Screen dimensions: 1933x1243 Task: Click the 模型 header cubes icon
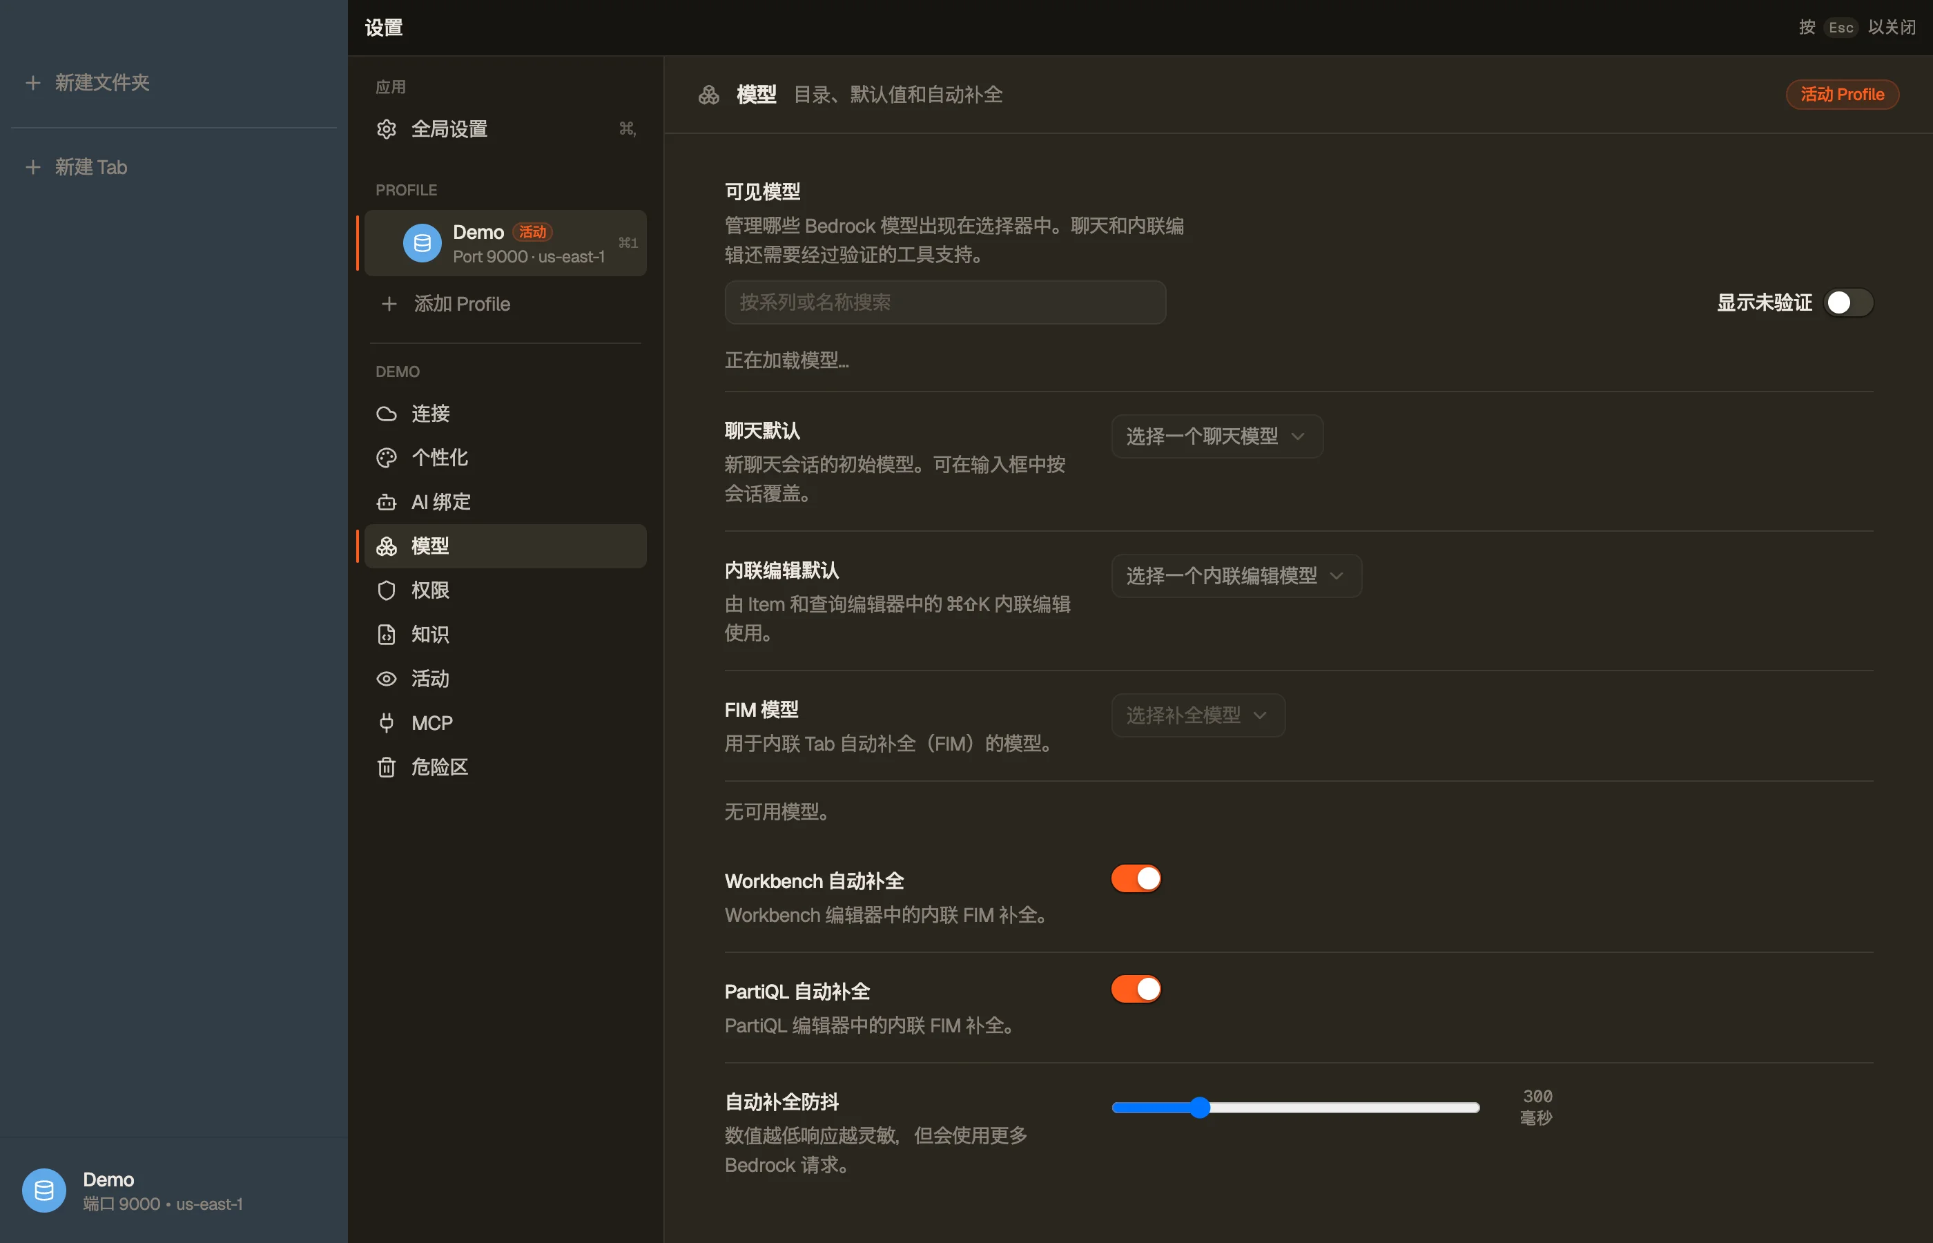tap(708, 95)
